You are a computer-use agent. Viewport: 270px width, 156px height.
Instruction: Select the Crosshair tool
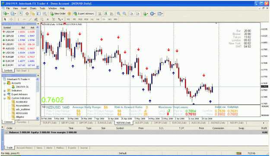click(11, 19)
